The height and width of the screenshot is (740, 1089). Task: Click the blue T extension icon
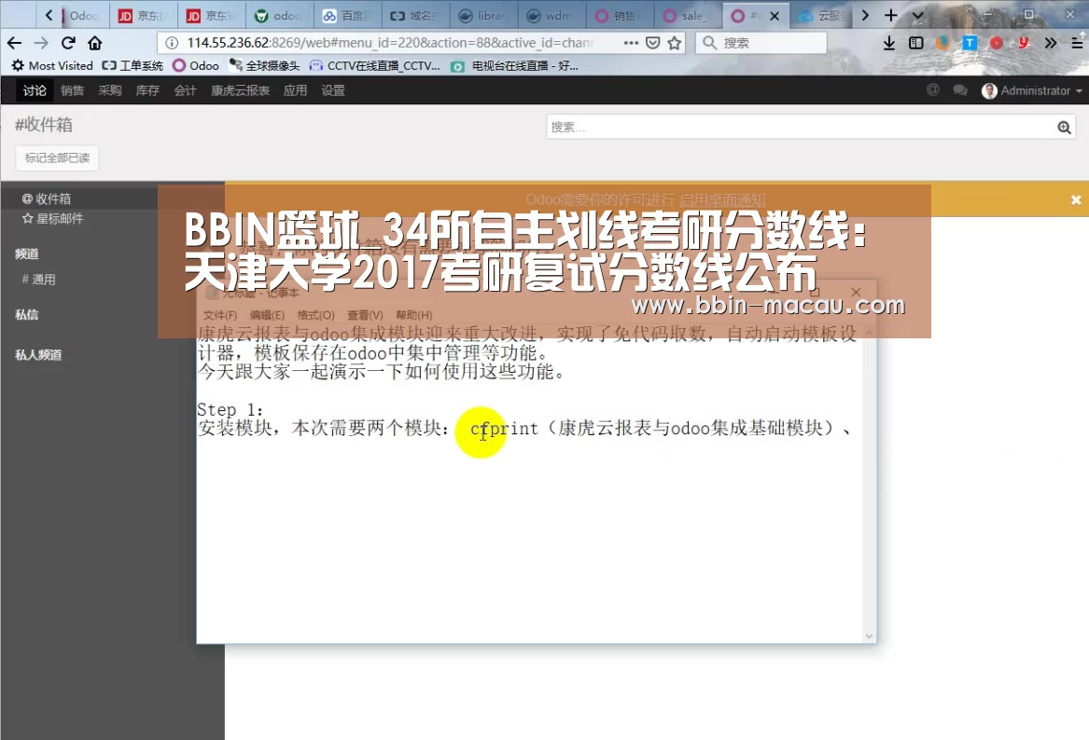tap(970, 43)
